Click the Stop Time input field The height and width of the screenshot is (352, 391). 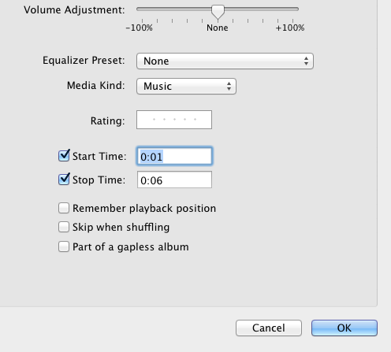pos(174,180)
